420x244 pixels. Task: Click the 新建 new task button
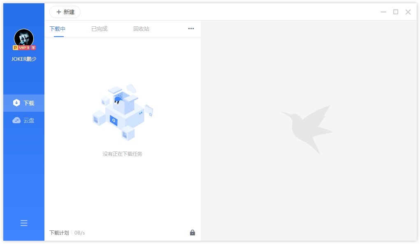[65, 12]
